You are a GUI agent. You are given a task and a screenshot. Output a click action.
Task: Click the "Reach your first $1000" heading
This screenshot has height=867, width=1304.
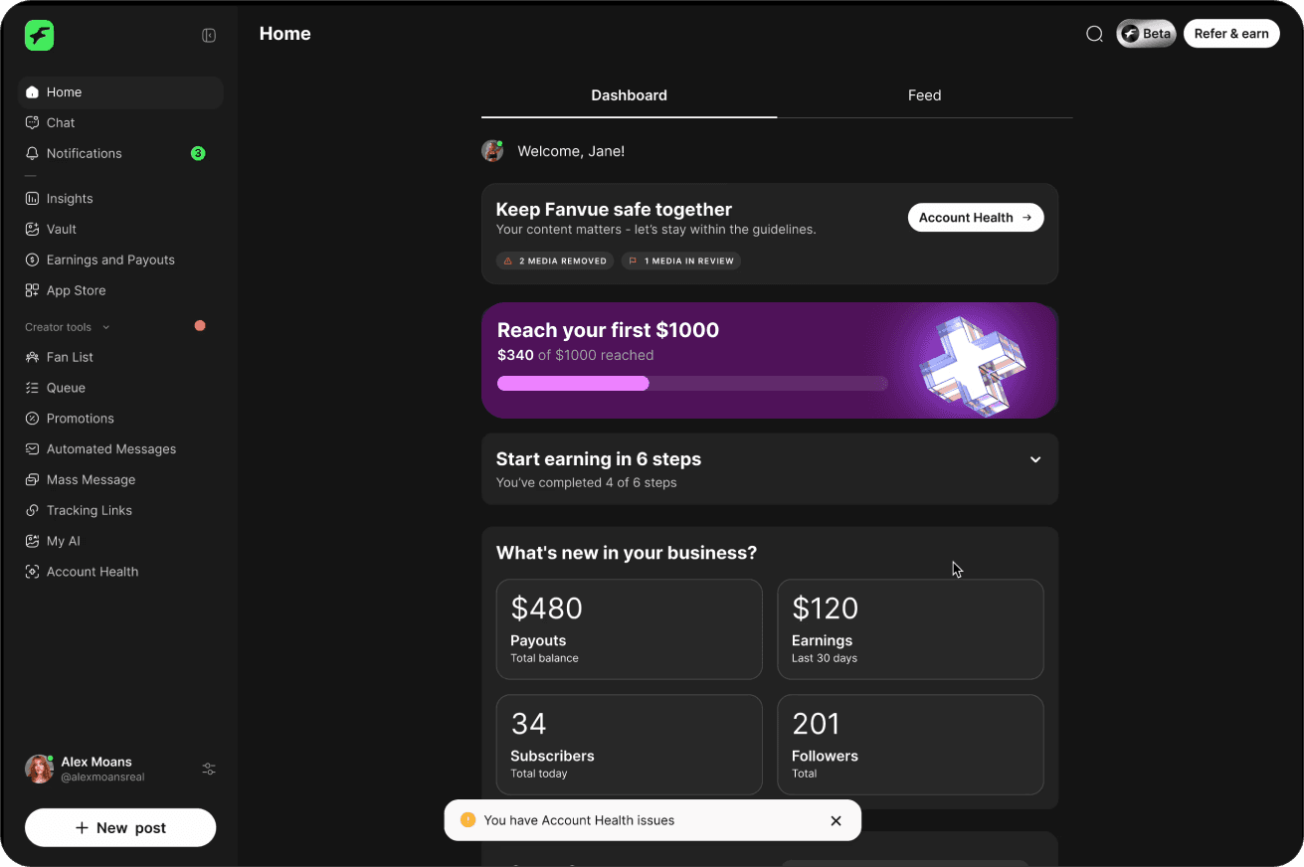[x=608, y=330]
